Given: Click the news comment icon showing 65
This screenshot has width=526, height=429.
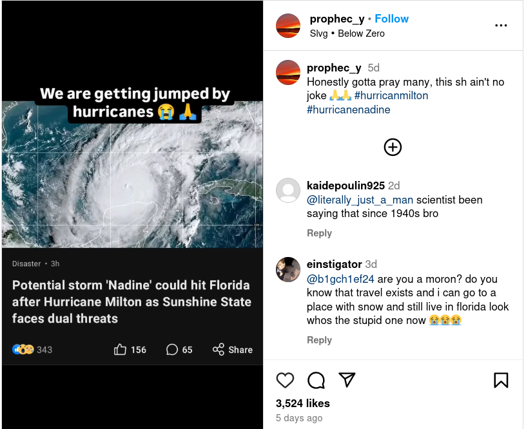Looking at the screenshot, I should click(x=172, y=350).
